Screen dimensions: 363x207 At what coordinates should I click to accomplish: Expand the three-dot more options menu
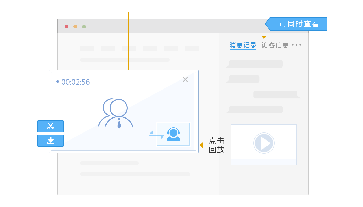(x=297, y=45)
